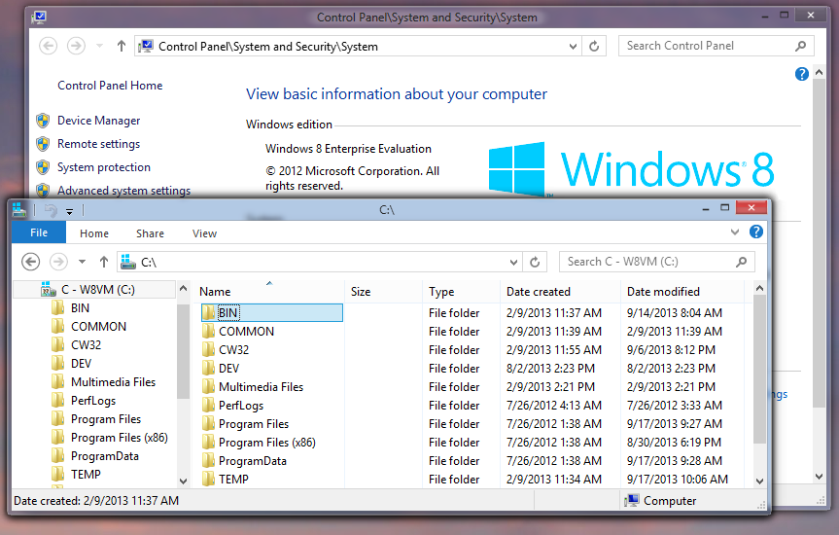Screen dimensions: 839x535
Task: Refresh the Control Panel System page
Action: pyautogui.click(x=594, y=46)
